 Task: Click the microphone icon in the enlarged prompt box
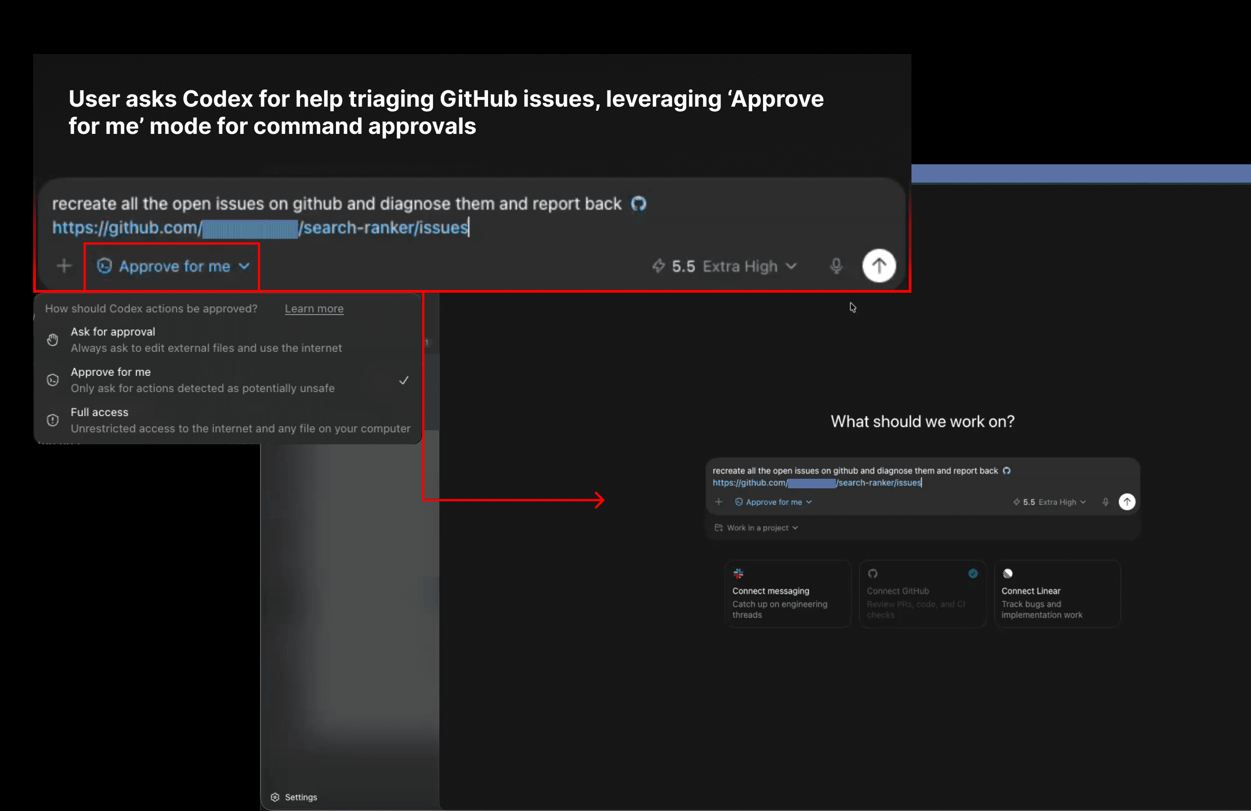point(836,266)
